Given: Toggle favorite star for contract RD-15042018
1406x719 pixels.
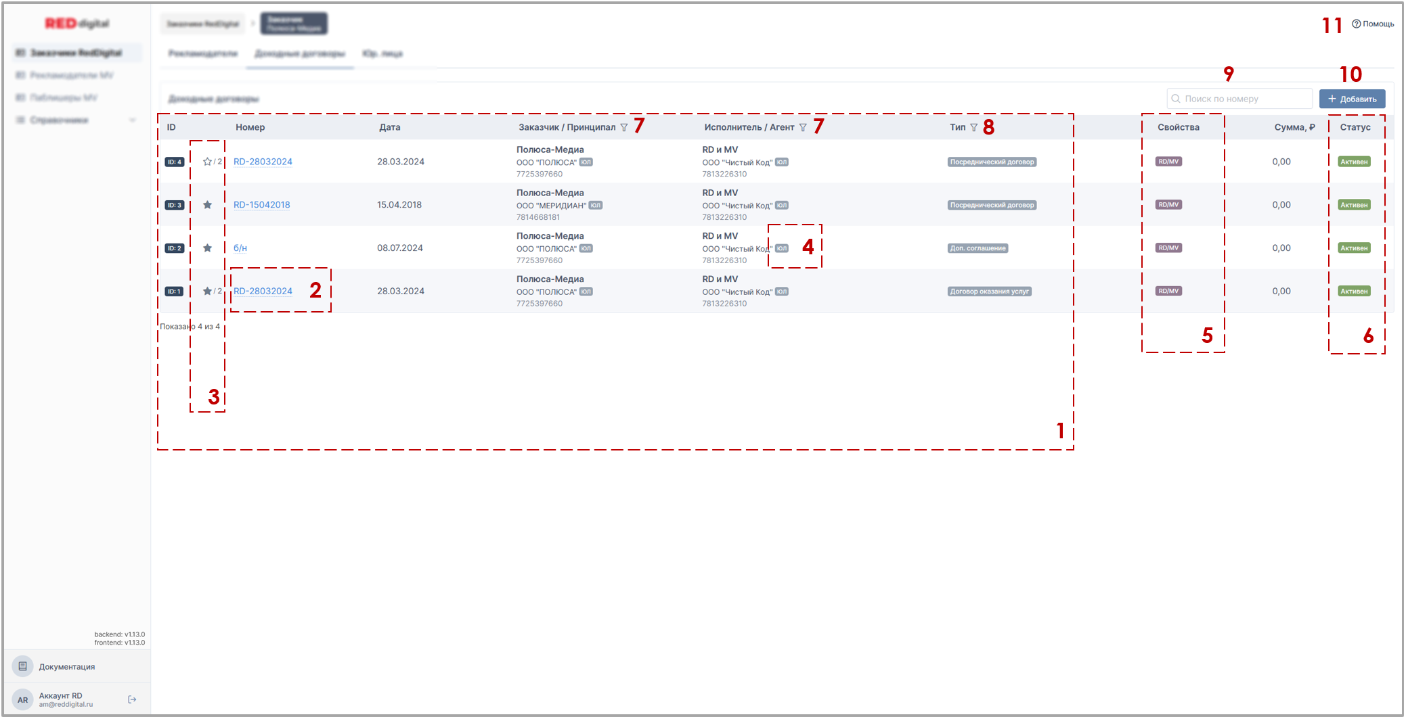Looking at the screenshot, I should click(x=207, y=205).
